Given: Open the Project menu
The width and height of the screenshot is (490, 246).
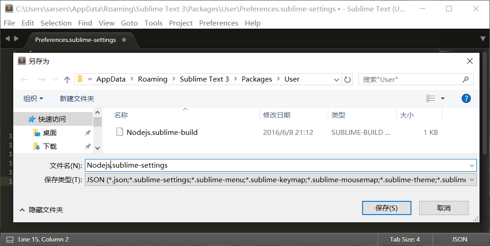Looking at the screenshot, I should tap(181, 23).
